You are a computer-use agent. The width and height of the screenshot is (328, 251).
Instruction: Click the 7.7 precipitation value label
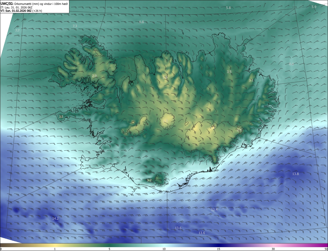coord(17,31)
